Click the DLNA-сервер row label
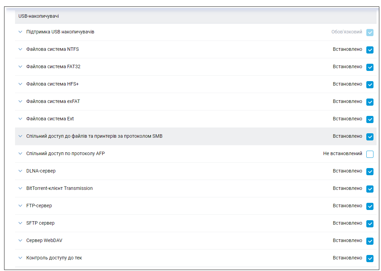381x271 pixels. coord(41,171)
